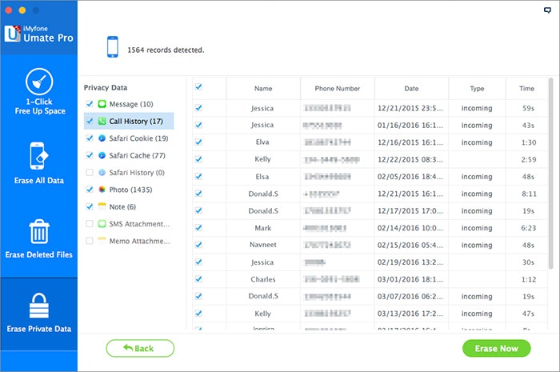
Task: Select Call History (17) category
Action: coord(129,121)
